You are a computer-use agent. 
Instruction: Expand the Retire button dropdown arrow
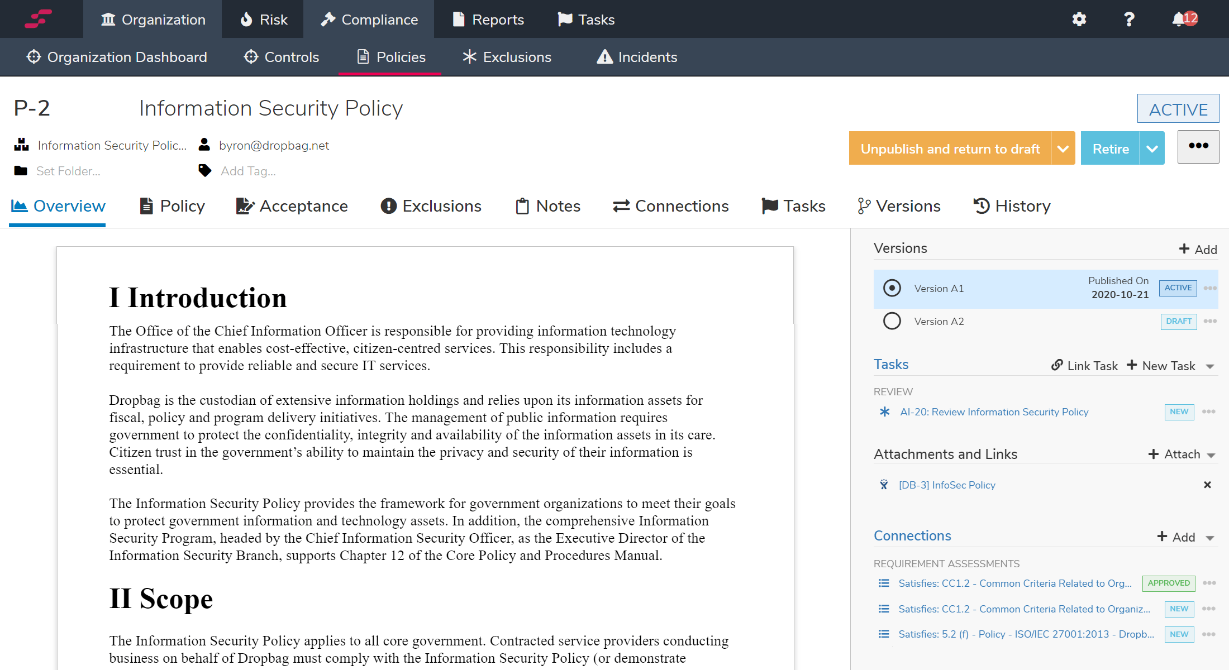click(x=1152, y=149)
